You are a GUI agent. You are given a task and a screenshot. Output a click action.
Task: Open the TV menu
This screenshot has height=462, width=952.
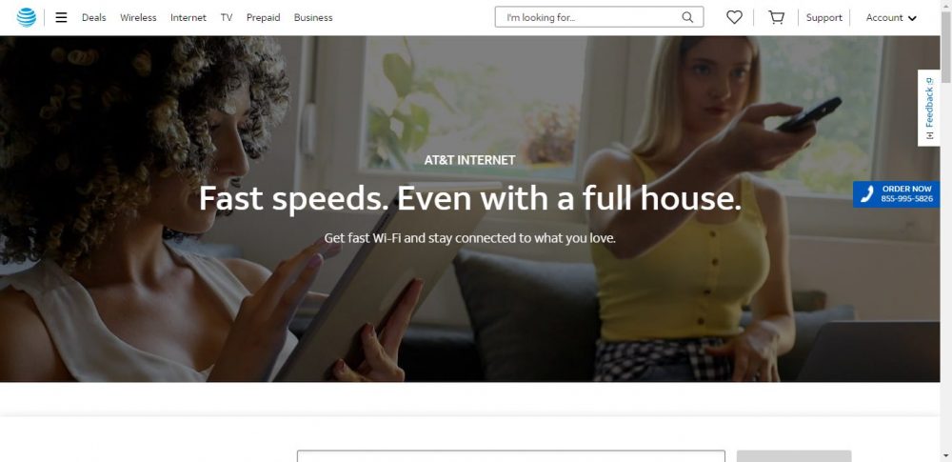point(227,18)
